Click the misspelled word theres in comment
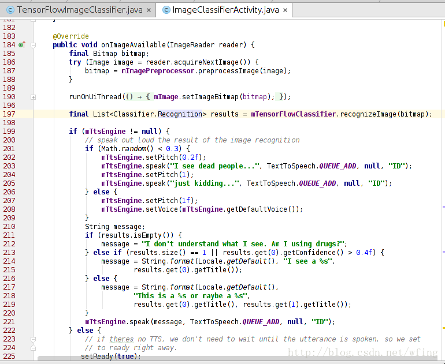Image resolution: width=445 pixels, height=364 pixels. click(x=121, y=339)
